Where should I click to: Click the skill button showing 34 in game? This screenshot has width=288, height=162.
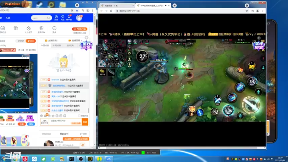(252, 82)
